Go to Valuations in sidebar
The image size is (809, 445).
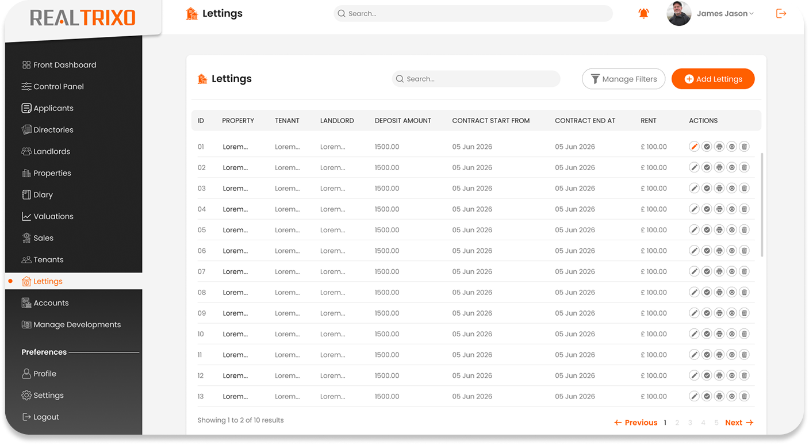[47, 216]
